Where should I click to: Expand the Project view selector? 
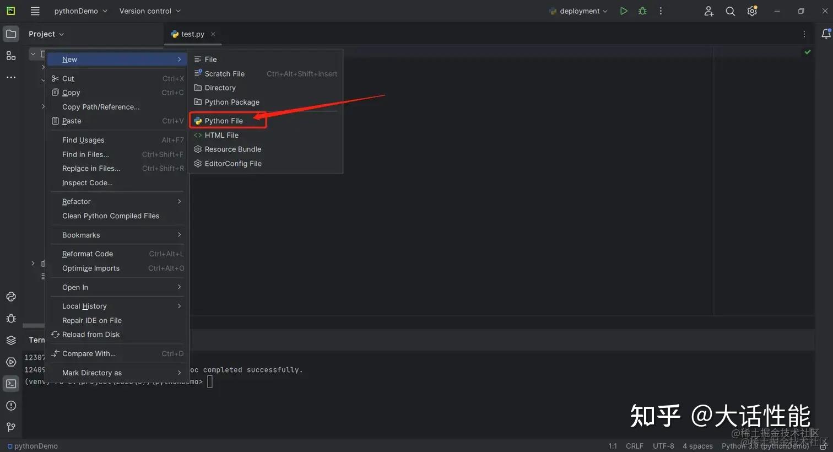pos(46,34)
